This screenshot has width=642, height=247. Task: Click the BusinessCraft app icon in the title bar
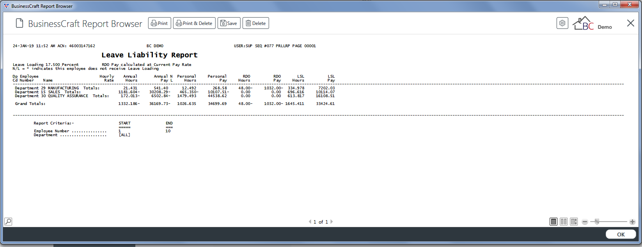click(6, 6)
